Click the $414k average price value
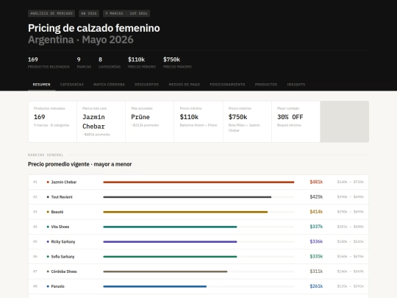The width and height of the screenshot is (397, 298). pyautogui.click(x=316, y=212)
